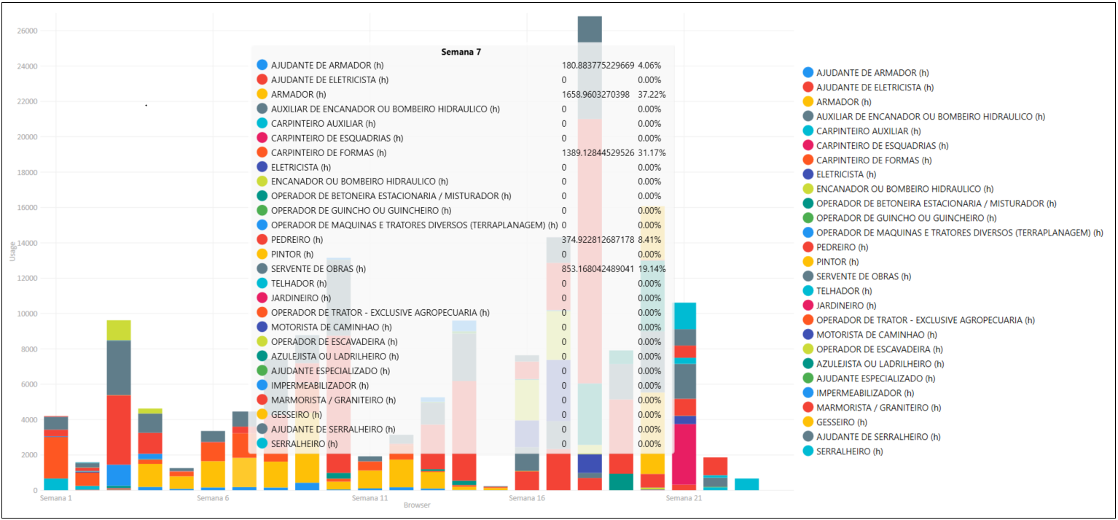Click the gray top segment of the tallest bar
The height and width of the screenshot is (520, 1118).
[590, 29]
